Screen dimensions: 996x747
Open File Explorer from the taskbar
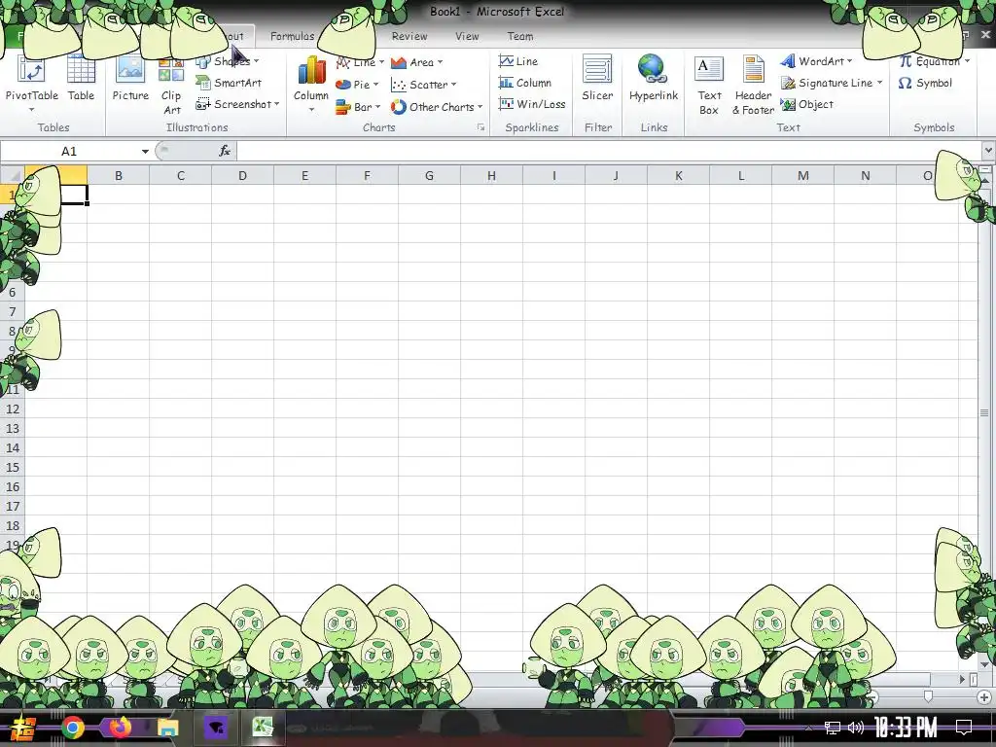tap(167, 728)
